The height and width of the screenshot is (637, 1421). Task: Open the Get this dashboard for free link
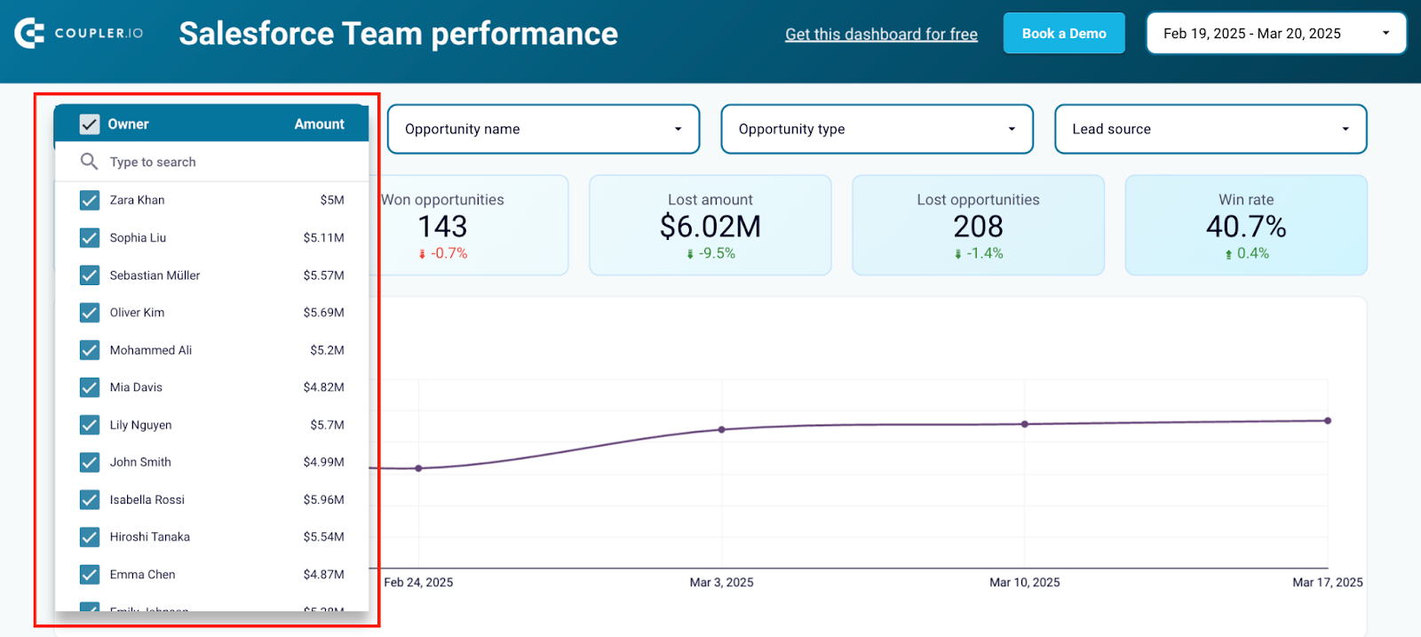pos(881,34)
